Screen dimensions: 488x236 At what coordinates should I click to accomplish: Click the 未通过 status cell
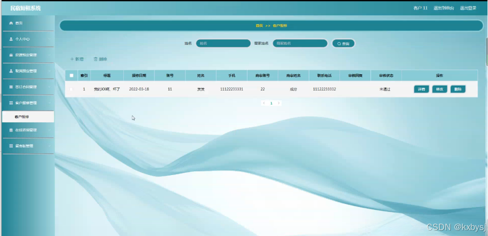pyautogui.click(x=385, y=89)
